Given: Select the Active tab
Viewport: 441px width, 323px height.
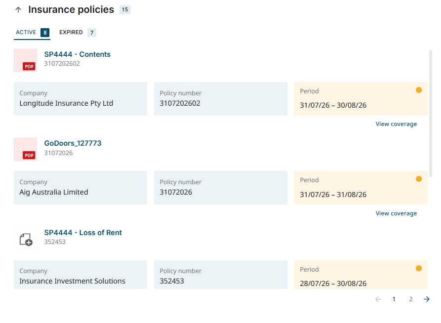Looking at the screenshot, I should click(32, 33).
